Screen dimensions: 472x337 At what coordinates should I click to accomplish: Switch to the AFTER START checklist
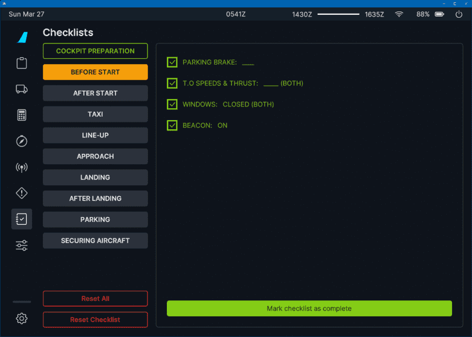[x=95, y=93]
